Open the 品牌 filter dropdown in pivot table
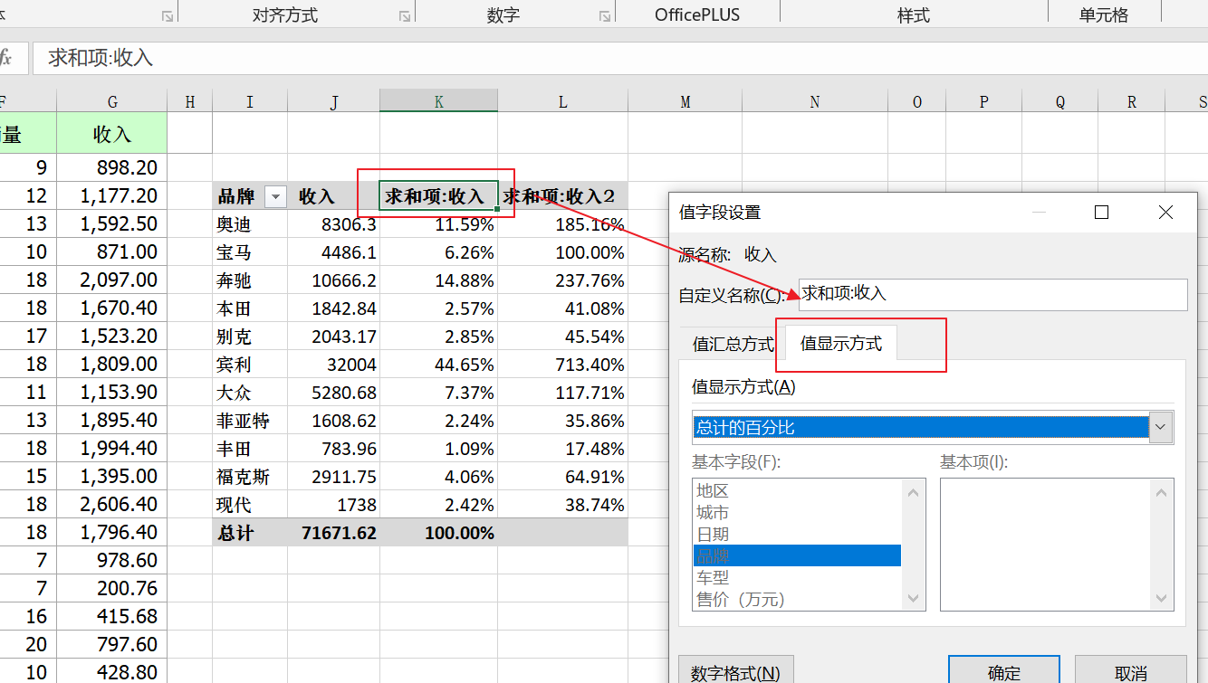 (276, 196)
